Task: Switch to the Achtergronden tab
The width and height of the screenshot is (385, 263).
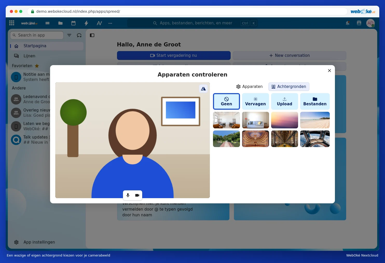Action: (x=289, y=87)
